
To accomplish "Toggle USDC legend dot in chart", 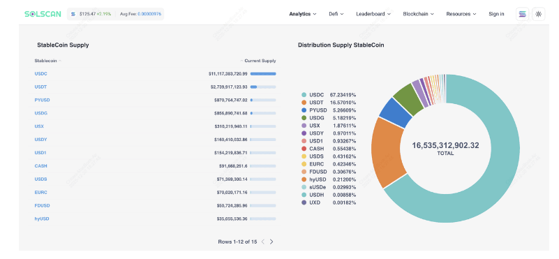I will (x=304, y=95).
